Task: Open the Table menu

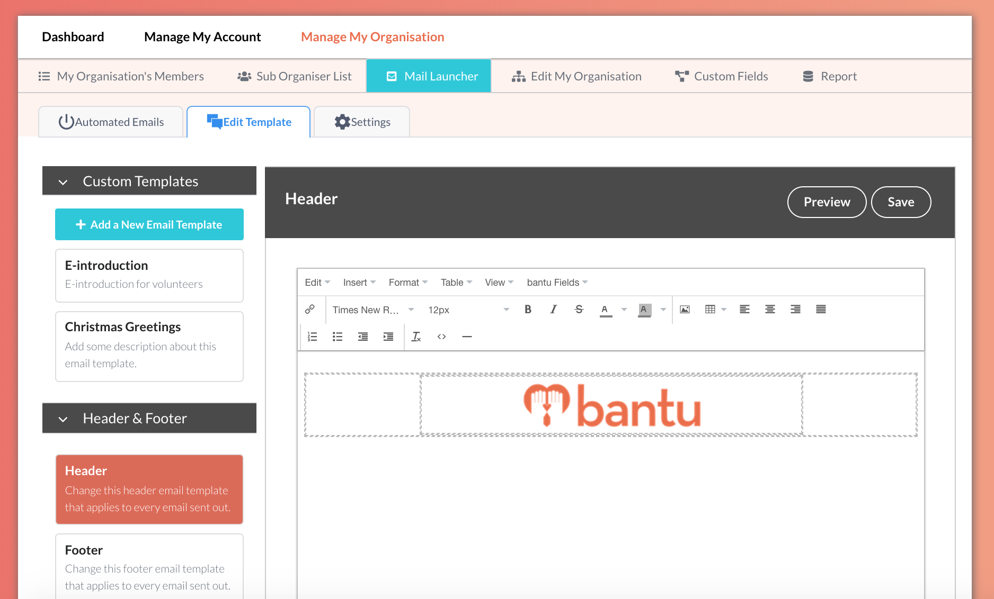Action: pyautogui.click(x=456, y=283)
